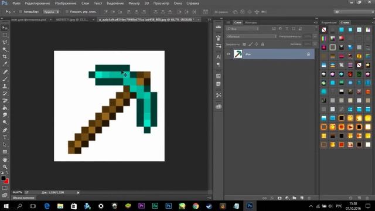Toggle type layer filter T icon
The image size is (375, 211).
pyautogui.click(x=287, y=29)
